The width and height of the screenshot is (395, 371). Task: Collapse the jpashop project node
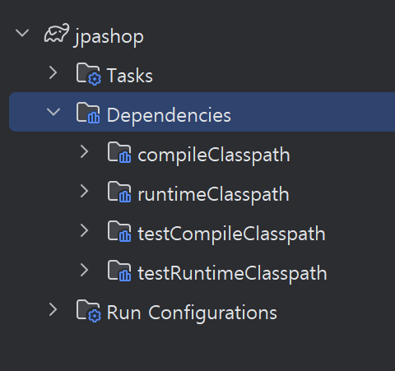tap(22, 34)
